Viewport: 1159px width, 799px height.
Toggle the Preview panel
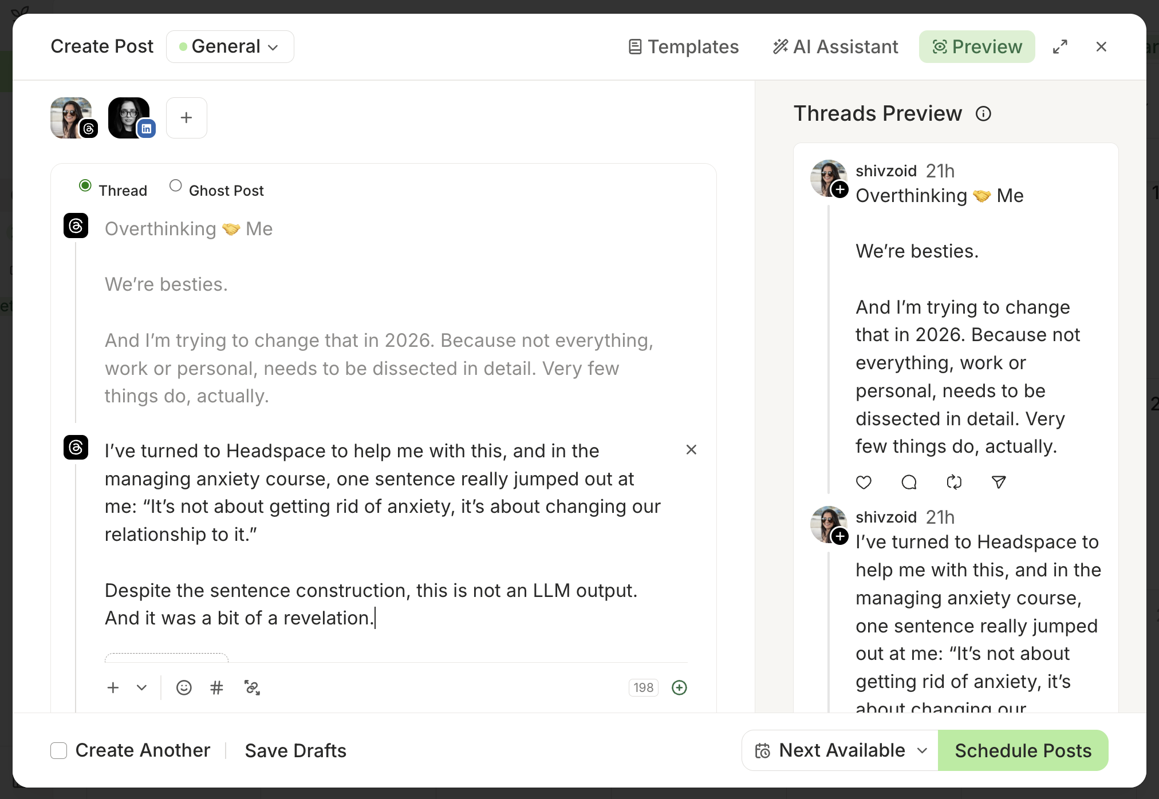coord(977,47)
